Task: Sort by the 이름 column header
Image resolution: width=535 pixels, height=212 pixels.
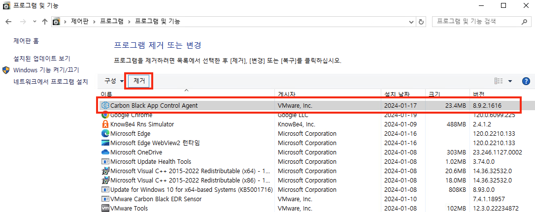Action: coord(186,94)
